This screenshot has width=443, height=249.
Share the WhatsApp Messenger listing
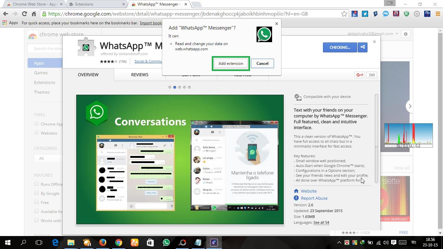[x=363, y=47]
